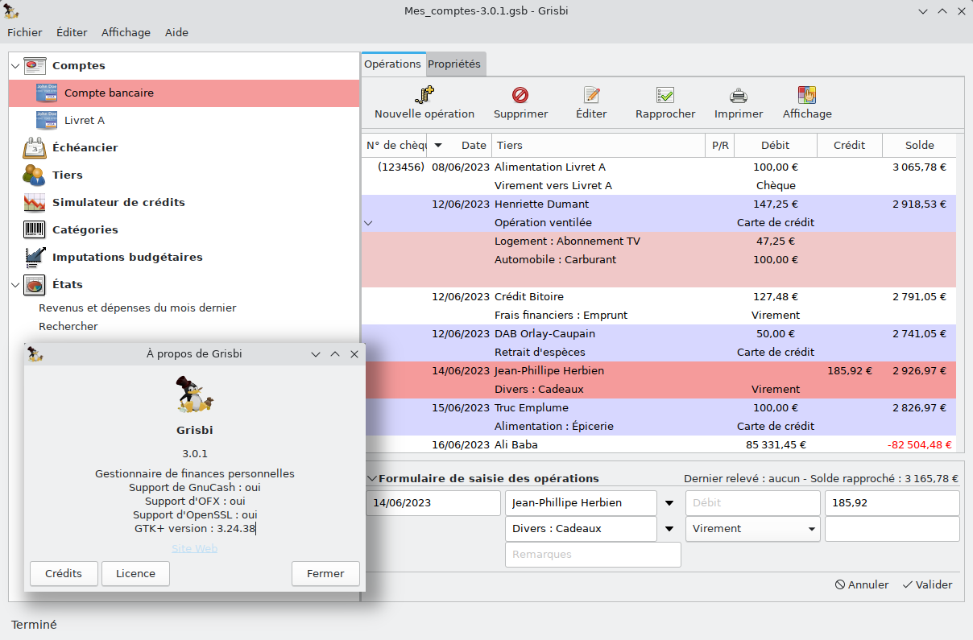Image resolution: width=973 pixels, height=640 pixels.
Task: Open the Fichier menu
Action: 25,32
